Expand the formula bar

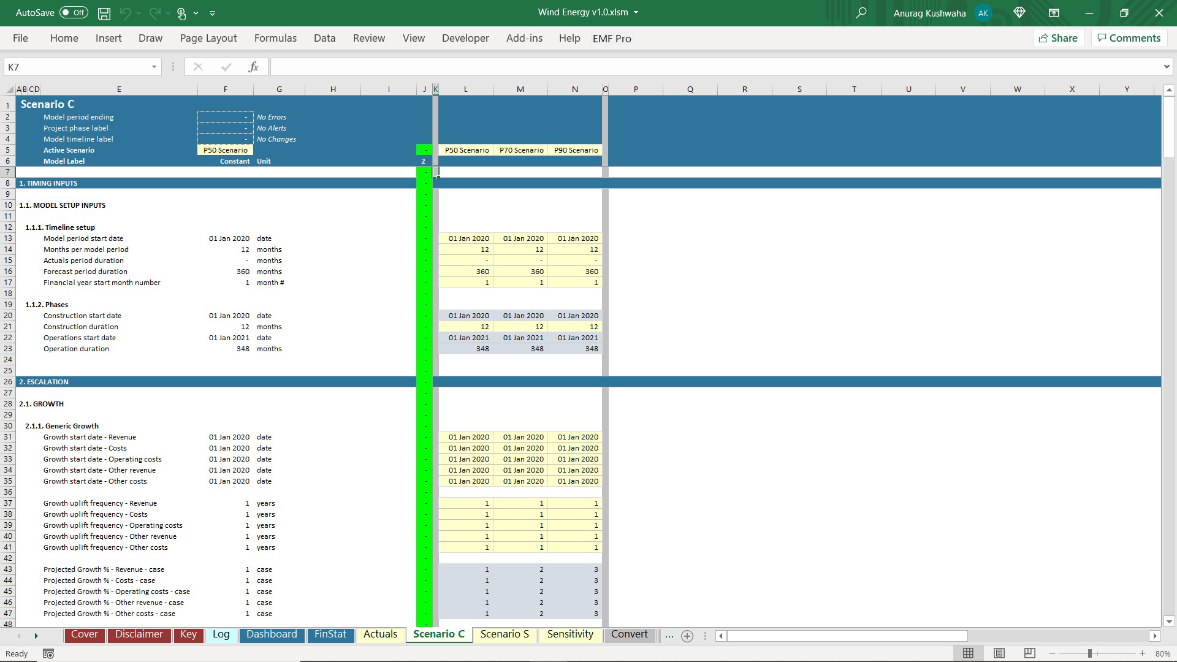pos(1166,67)
